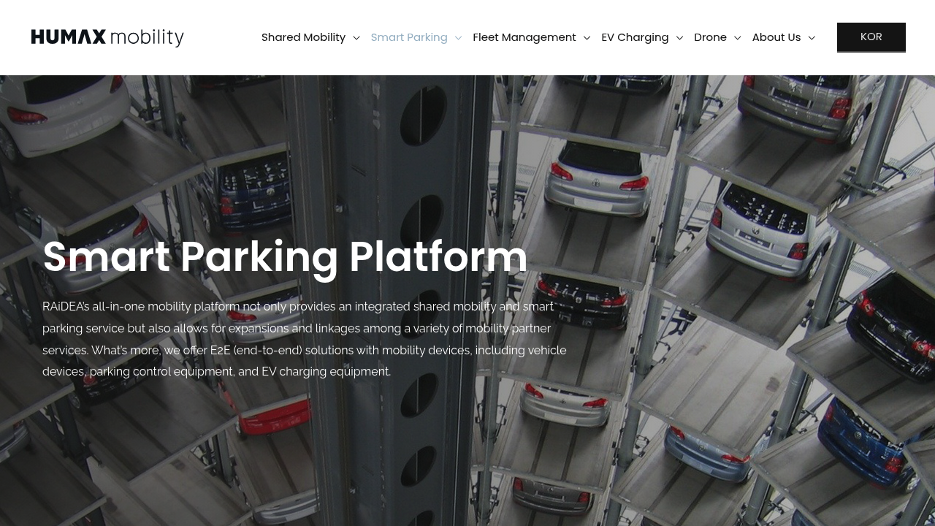Expand the EV Charging chevron arrow
This screenshot has width=935, height=526.
[679, 38]
